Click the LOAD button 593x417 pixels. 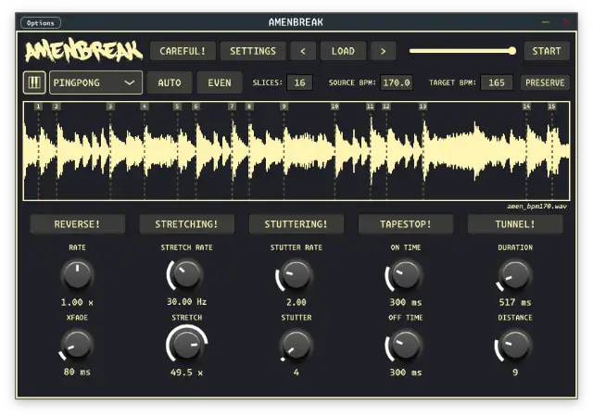[343, 51]
